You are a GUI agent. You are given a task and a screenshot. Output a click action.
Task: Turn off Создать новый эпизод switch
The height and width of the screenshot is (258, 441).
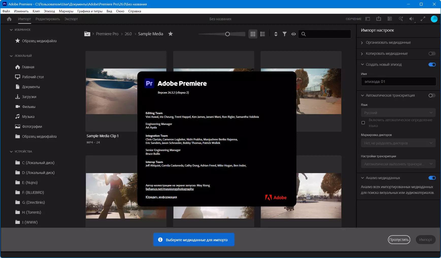(432, 64)
